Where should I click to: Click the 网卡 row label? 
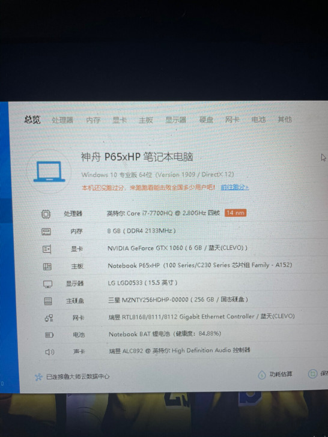[x=78, y=318]
